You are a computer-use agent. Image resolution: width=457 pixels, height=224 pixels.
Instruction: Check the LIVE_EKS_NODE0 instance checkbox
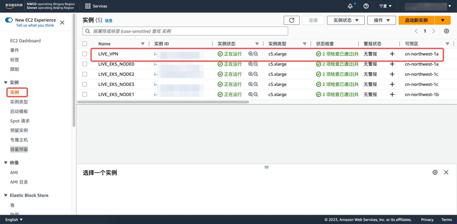(85, 64)
